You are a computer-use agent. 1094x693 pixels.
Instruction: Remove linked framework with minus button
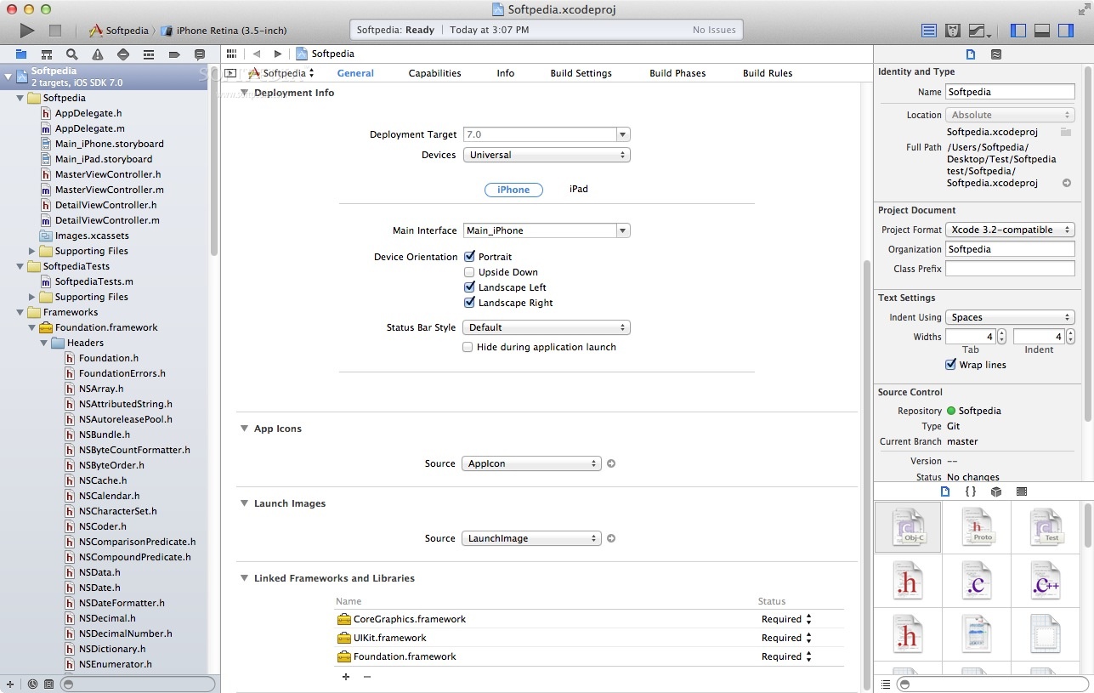(367, 677)
